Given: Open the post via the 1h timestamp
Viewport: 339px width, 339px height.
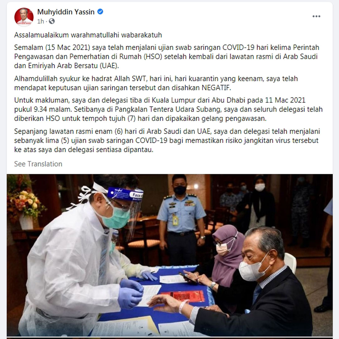Looking at the screenshot, I should click(x=40, y=21).
